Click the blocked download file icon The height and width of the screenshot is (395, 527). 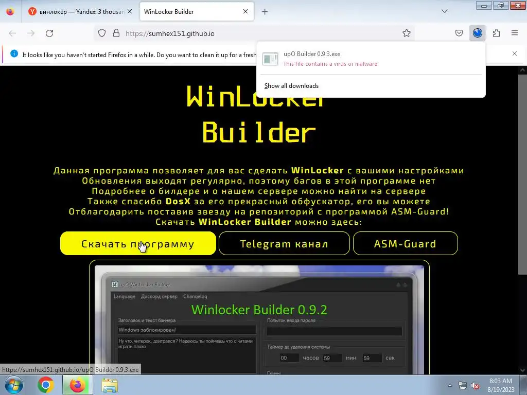pyautogui.click(x=270, y=59)
